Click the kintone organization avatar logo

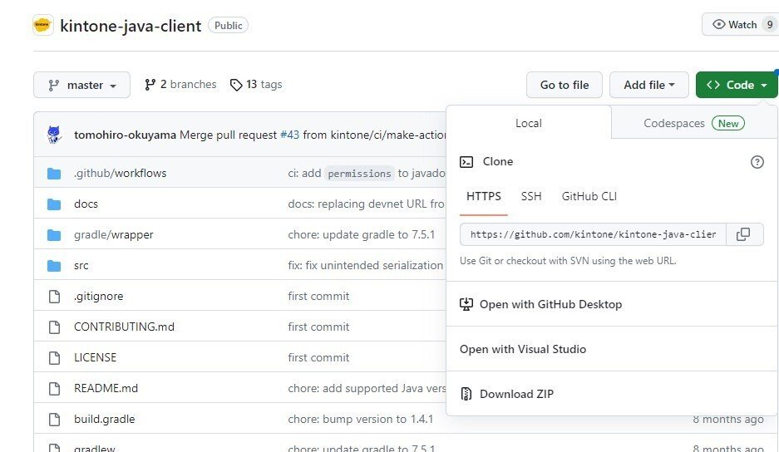(43, 25)
